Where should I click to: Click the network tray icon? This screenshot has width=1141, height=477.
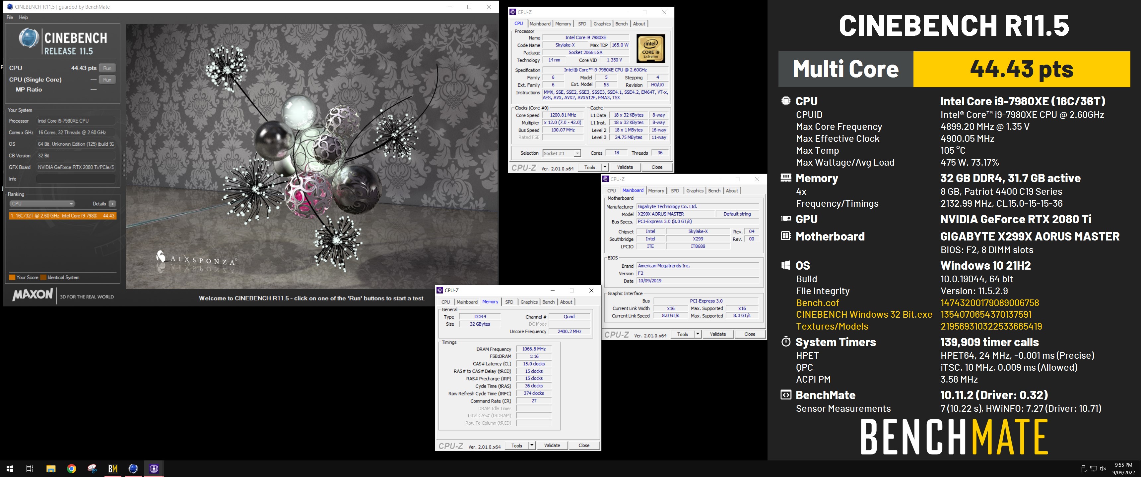[1093, 469]
